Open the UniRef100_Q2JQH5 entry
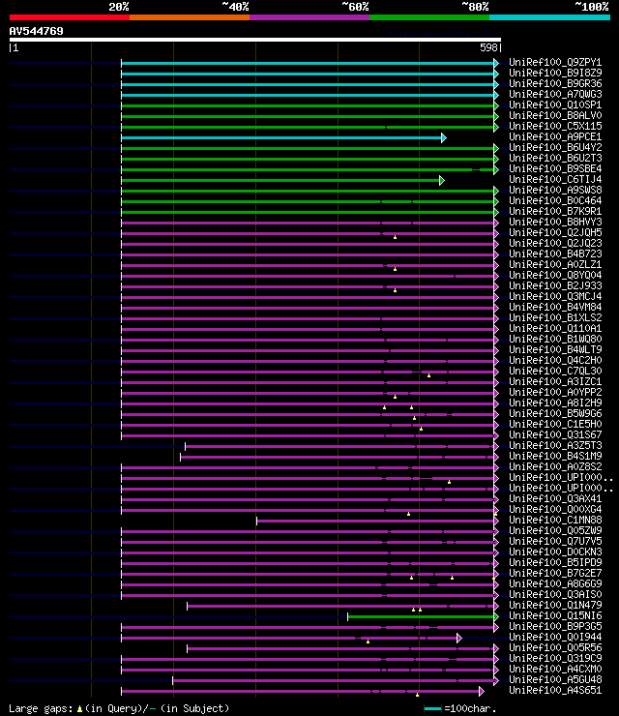The height and width of the screenshot is (716, 619). (555, 233)
